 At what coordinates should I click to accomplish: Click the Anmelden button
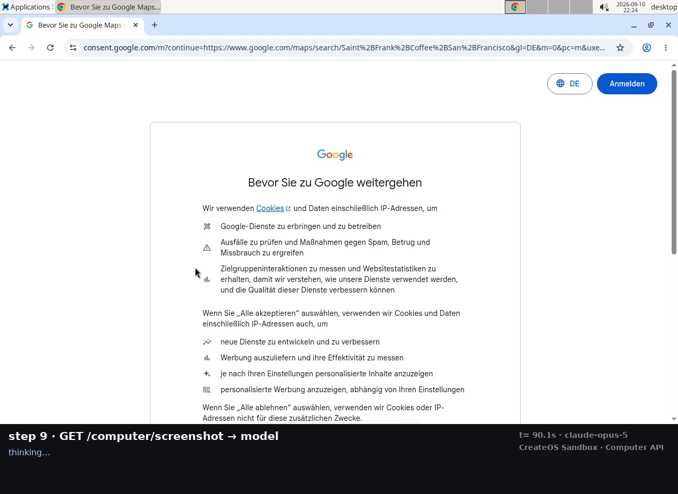pyautogui.click(x=627, y=84)
